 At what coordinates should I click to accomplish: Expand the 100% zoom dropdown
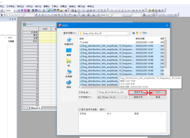coord(14,11)
